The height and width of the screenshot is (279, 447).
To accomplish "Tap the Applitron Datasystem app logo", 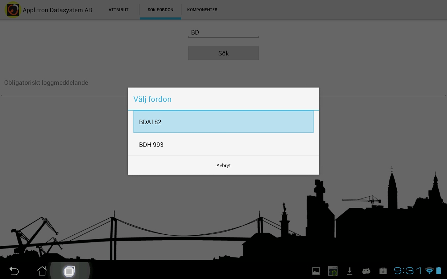I will 13,10.
